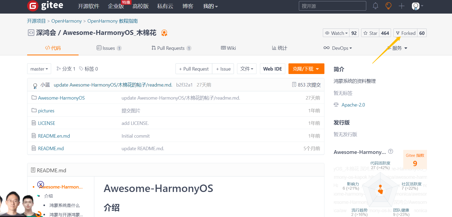Open the pictures folder
Screen dimensions: 452x217
pos(46,111)
